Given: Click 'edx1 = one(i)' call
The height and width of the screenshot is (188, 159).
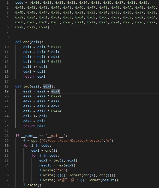Looking at the screenshot, I should click(44, 150).
